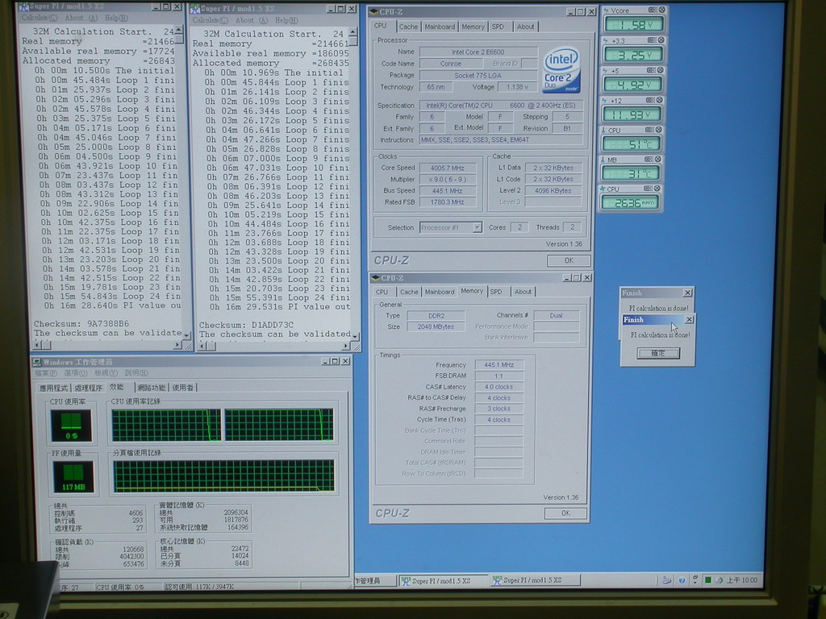Click the Checksum: 9A7388B6 line
826x619 pixels.
(81, 324)
